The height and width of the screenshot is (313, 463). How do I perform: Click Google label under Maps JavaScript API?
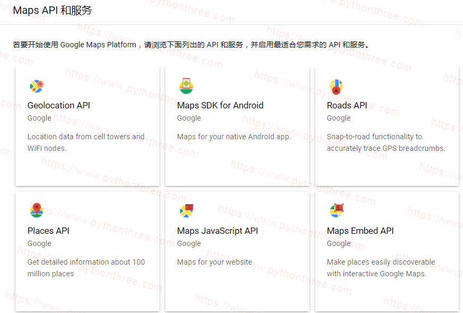(x=189, y=243)
